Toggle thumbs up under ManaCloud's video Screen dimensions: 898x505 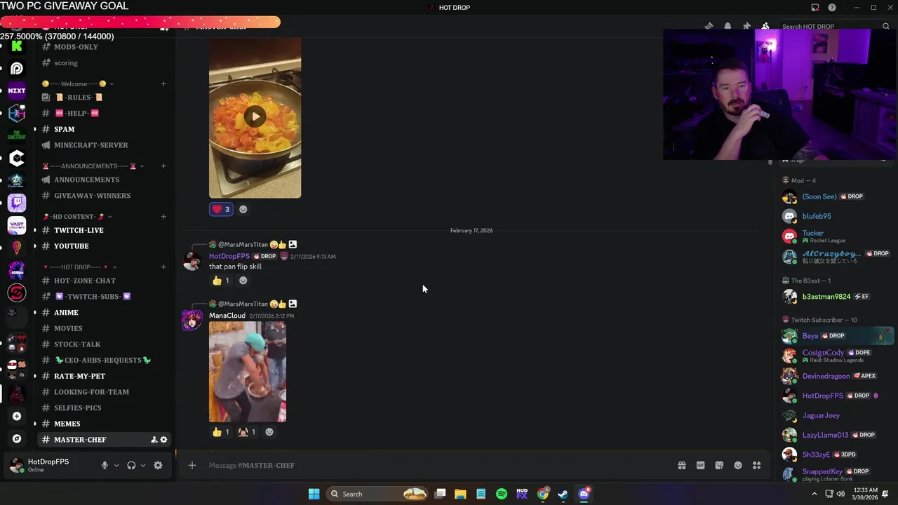(x=221, y=432)
